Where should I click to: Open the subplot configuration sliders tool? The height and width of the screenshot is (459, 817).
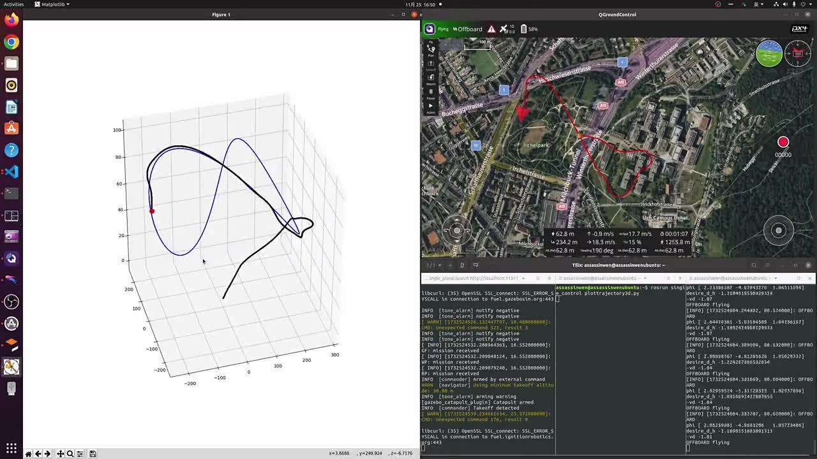tap(80, 454)
